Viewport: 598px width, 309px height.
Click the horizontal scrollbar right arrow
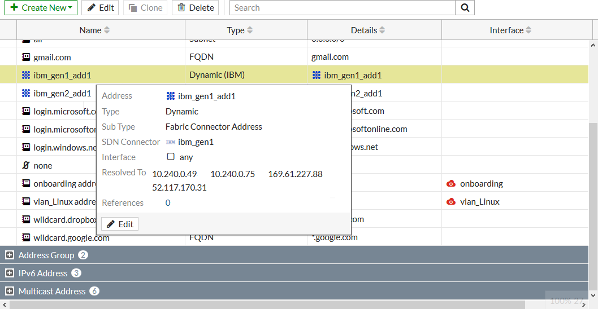[x=584, y=304]
